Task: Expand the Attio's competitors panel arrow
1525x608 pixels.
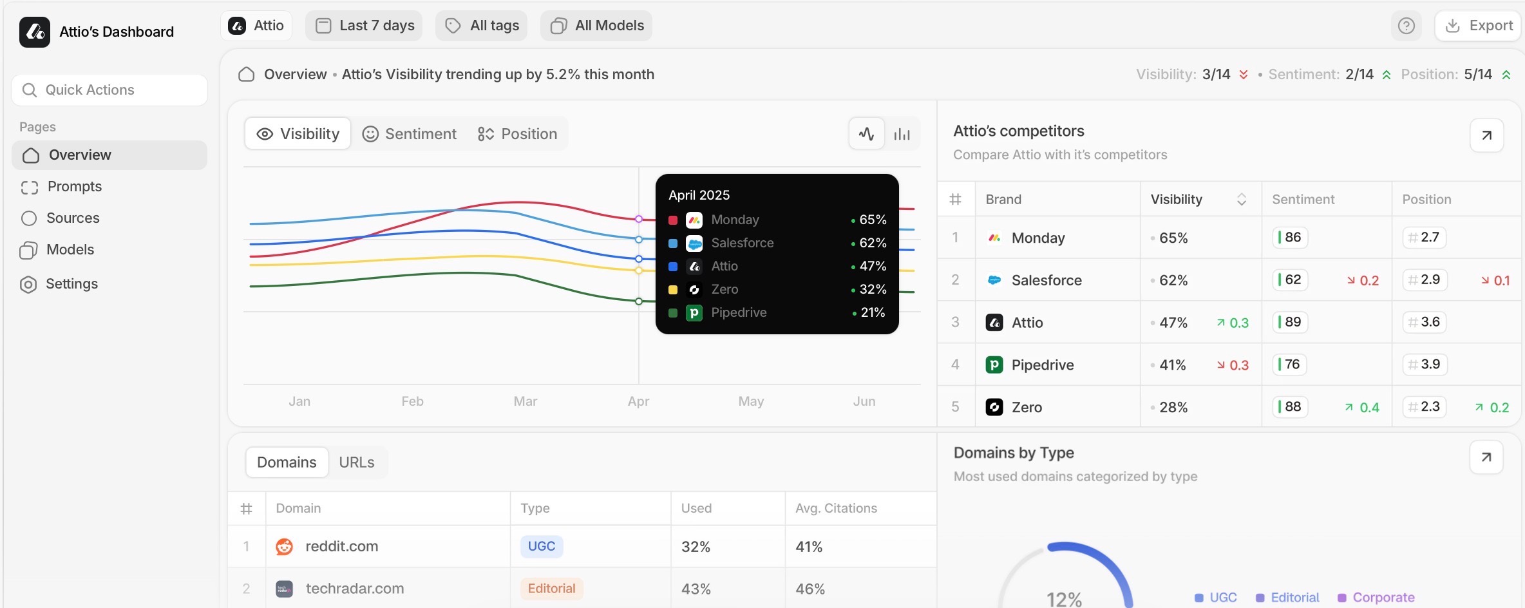Action: tap(1486, 135)
